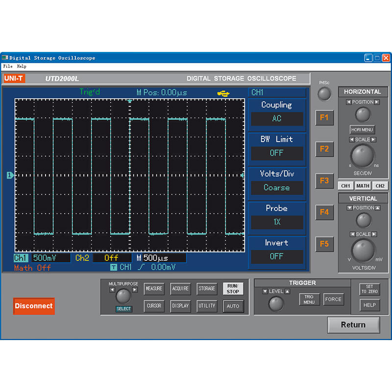Screen dimensions: 392x392
Task: Move vertical POSITION down arrow
Action: [x=349, y=208]
